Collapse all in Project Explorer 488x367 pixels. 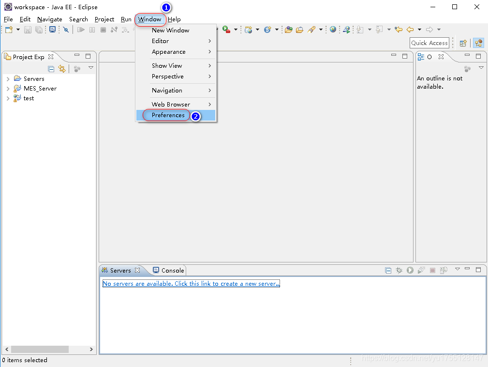pos(51,69)
